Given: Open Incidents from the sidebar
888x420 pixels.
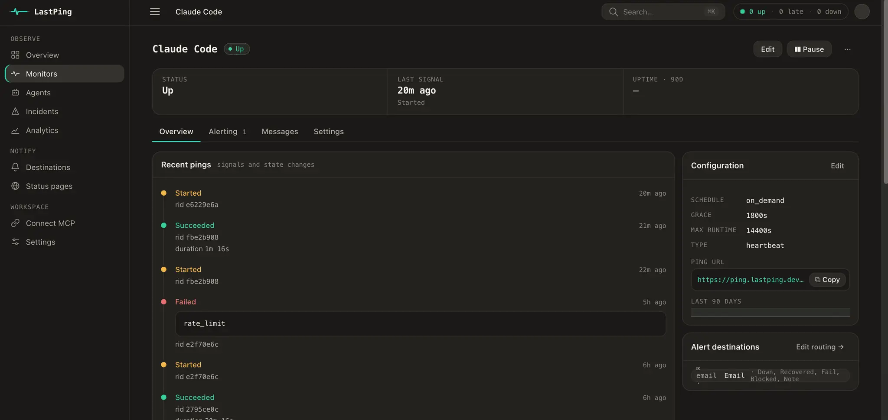Looking at the screenshot, I should (65, 111).
